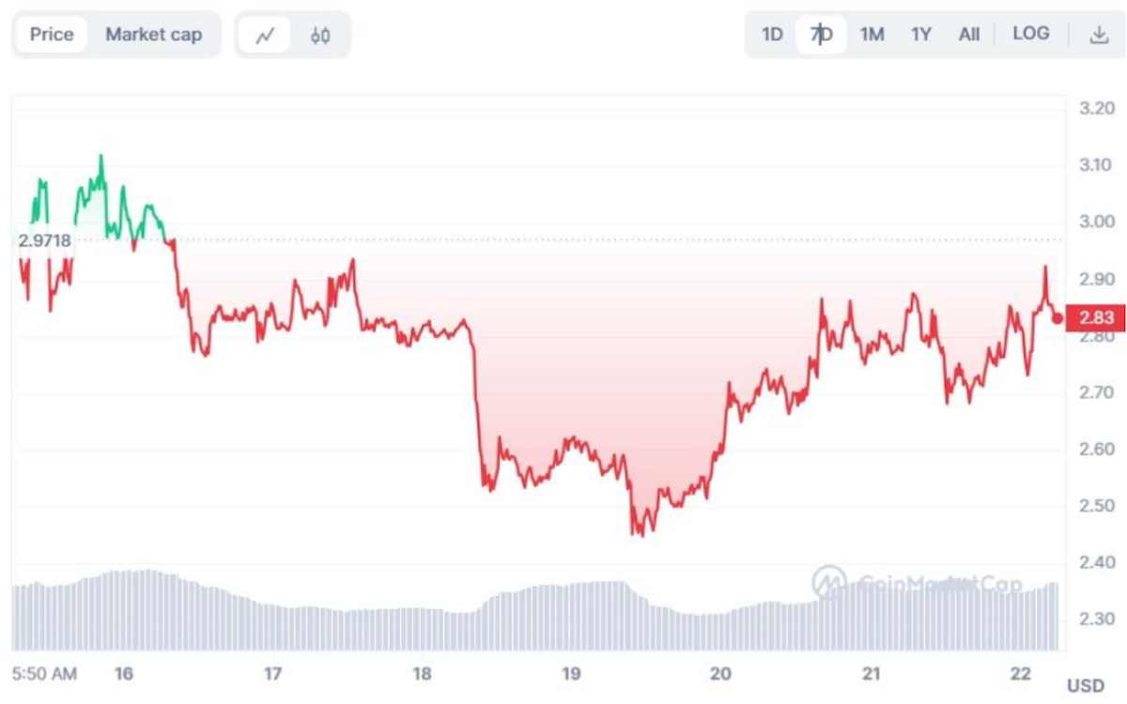Choose the 1M time range
Viewport: 1127px width, 704px height.
(872, 35)
